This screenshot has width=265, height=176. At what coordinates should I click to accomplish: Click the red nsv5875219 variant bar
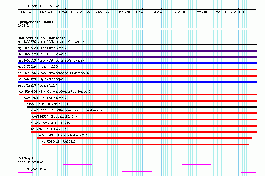click(x=137, y=70)
